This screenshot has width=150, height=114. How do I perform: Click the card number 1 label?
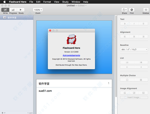108,83
